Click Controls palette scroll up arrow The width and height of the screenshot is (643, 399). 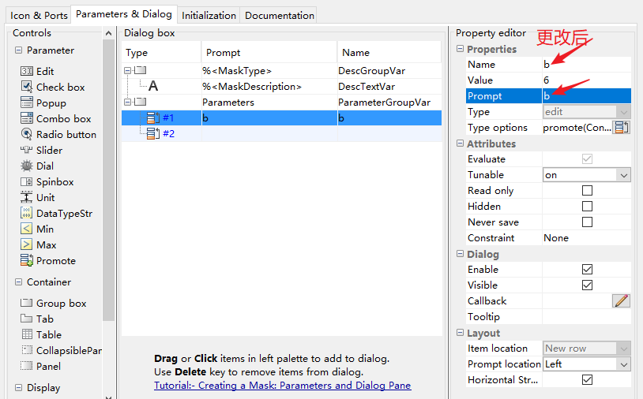[108, 33]
